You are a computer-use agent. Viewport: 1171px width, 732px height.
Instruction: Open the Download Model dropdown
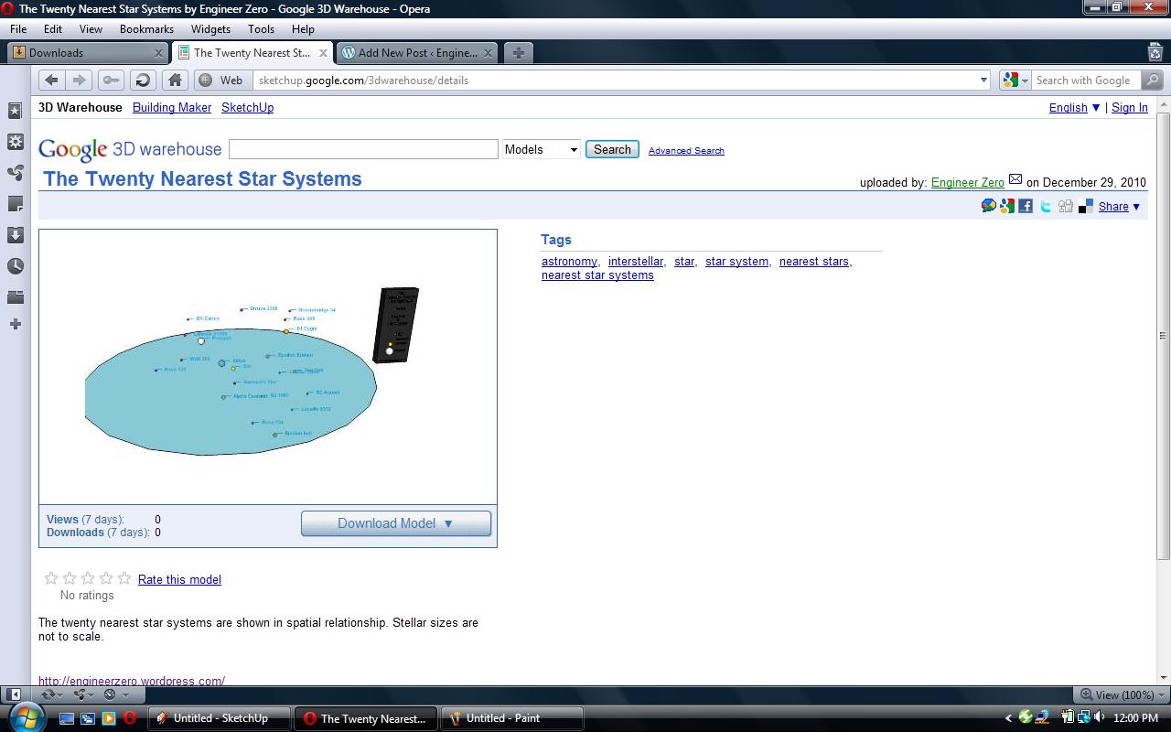(x=395, y=523)
